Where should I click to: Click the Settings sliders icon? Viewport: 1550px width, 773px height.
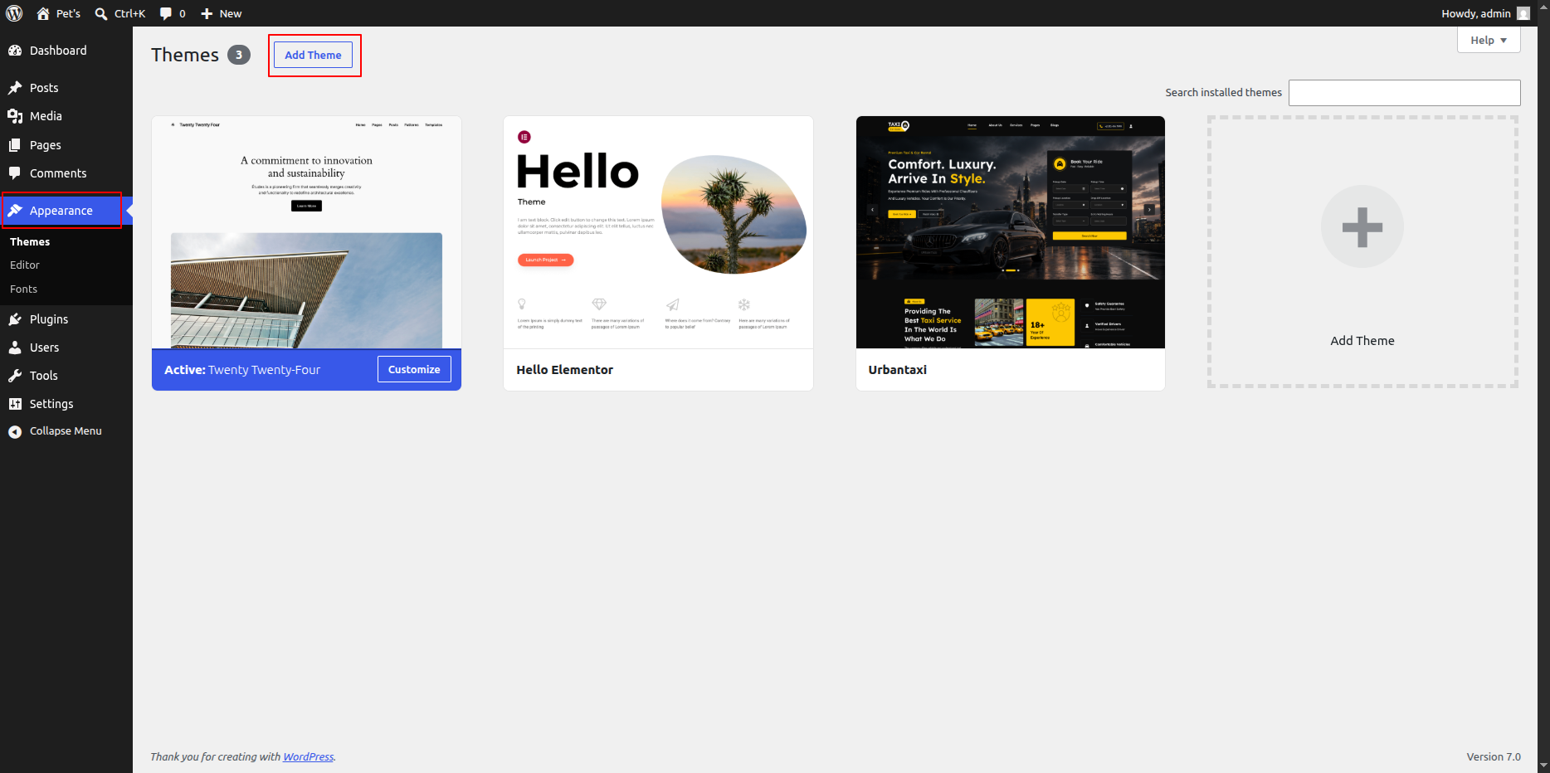pos(15,404)
